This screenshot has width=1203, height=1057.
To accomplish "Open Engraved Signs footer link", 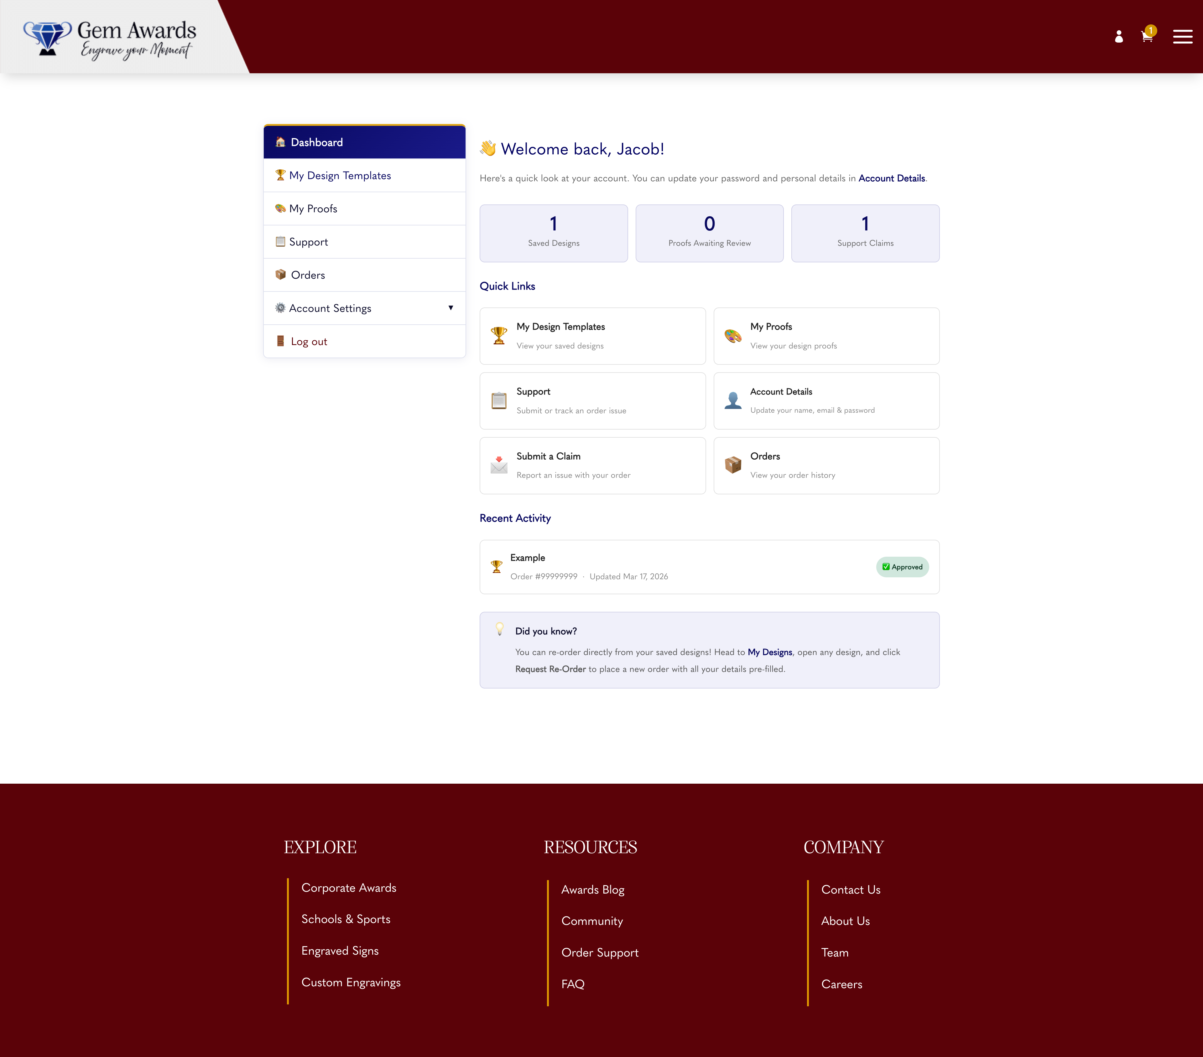I will point(340,951).
